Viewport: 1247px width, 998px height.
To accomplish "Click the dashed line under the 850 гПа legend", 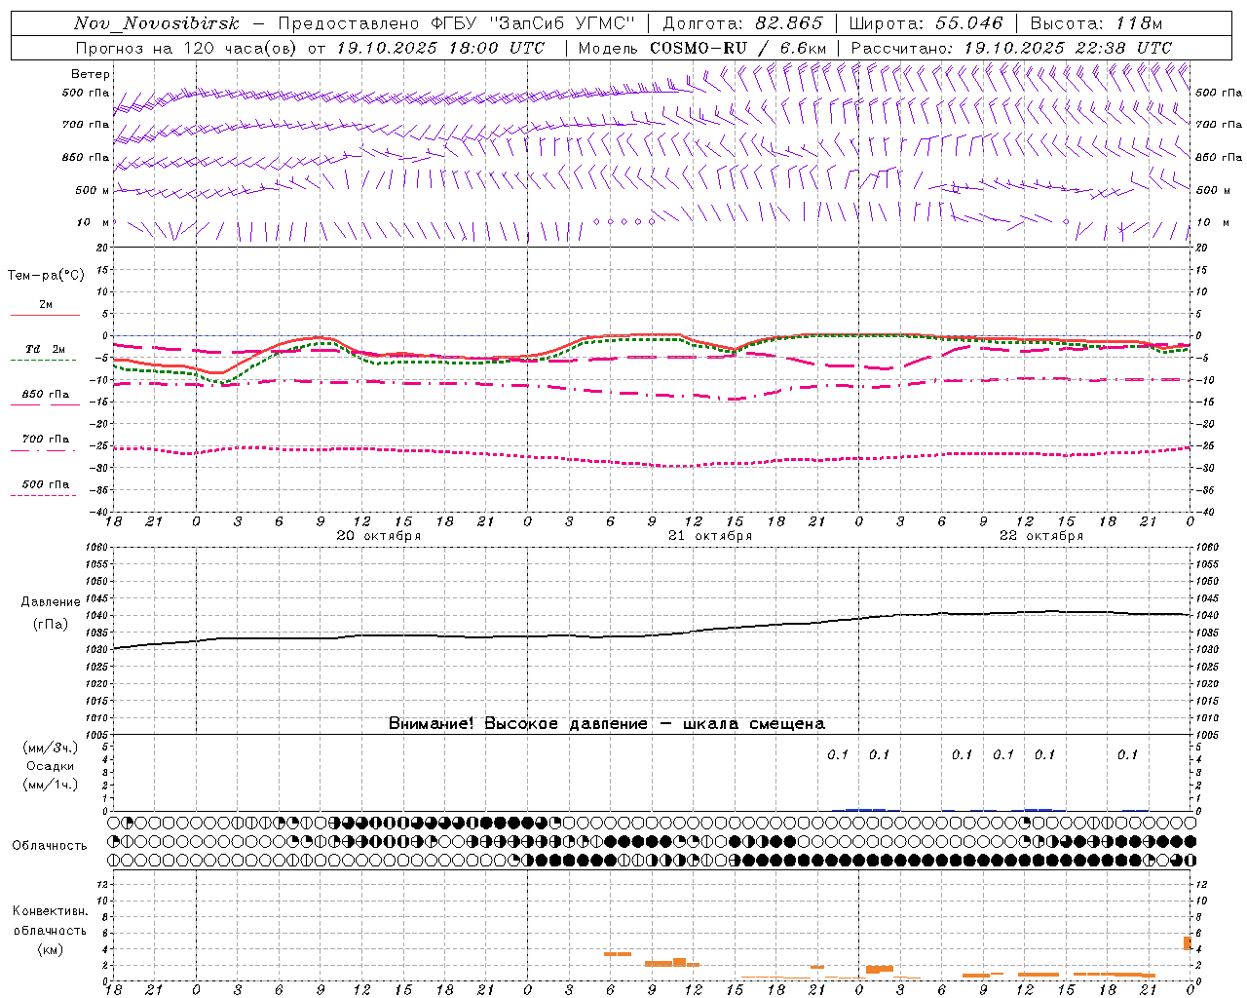I will click(x=43, y=404).
